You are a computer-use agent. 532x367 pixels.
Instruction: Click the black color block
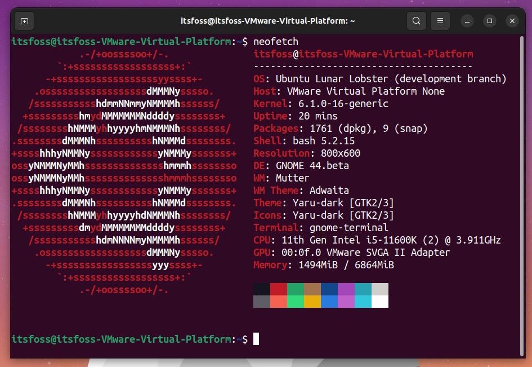262,289
